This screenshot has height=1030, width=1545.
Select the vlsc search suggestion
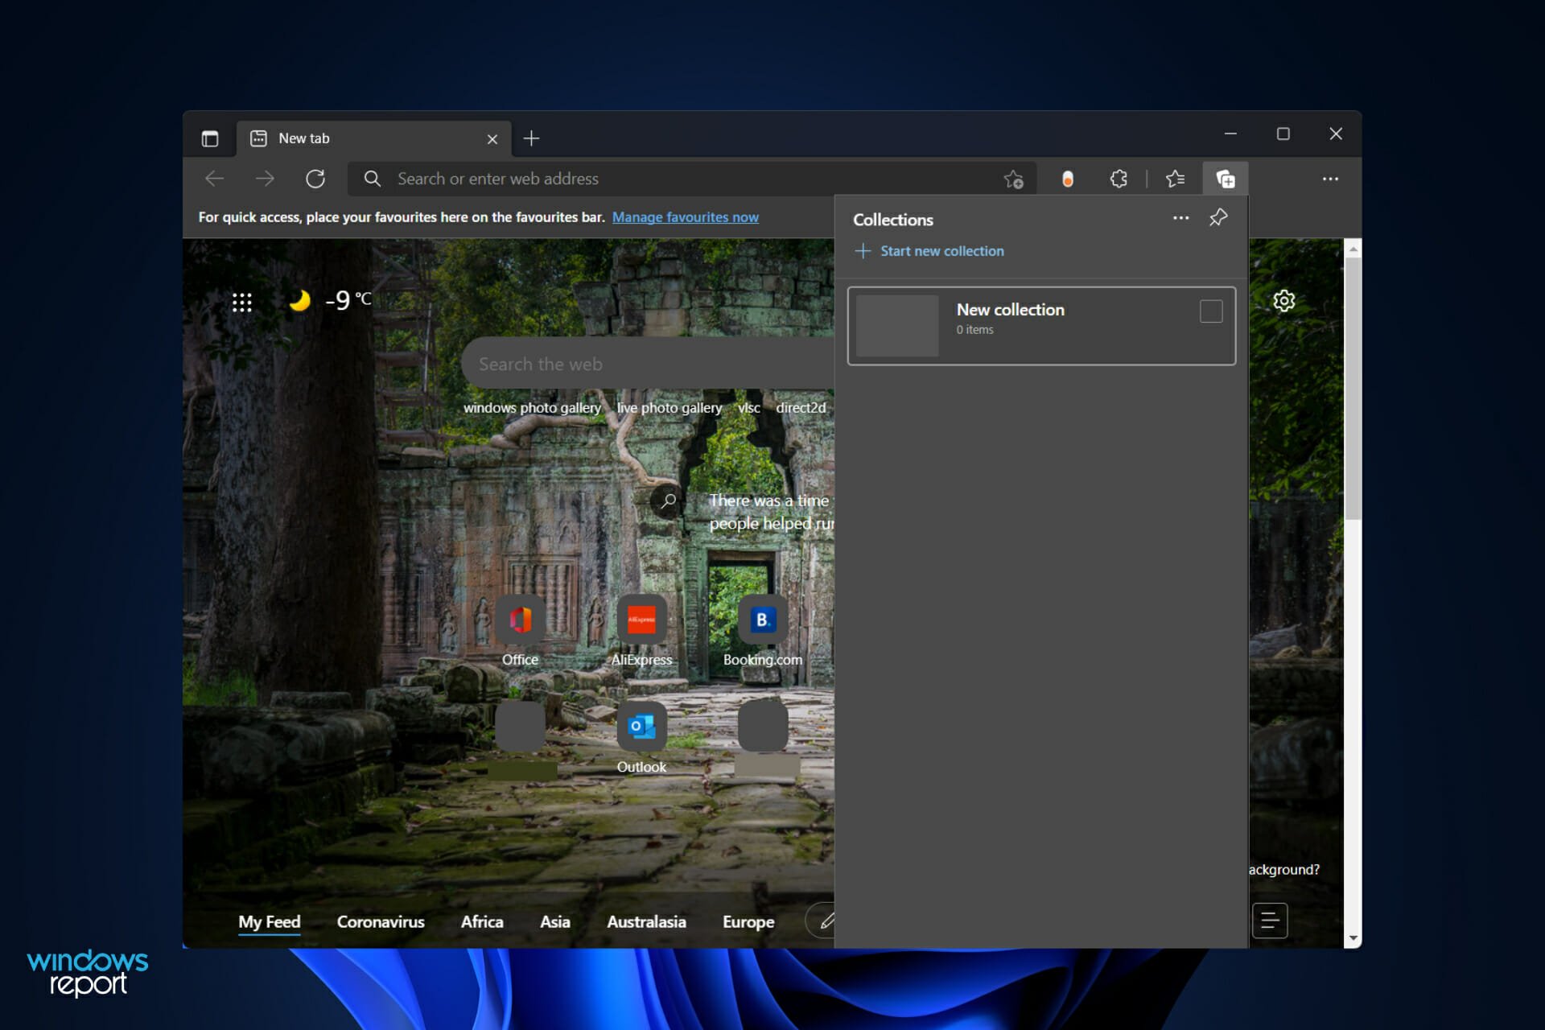point(749,408)
